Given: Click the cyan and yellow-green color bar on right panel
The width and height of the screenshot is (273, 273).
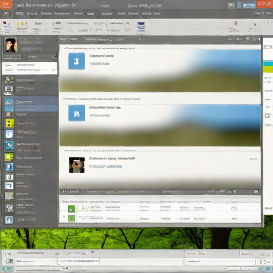Looking at the screenshot, I should point(268,66).
